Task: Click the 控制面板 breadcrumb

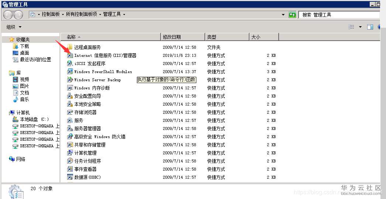Action: pyautogui.click(x=51, y=14)
